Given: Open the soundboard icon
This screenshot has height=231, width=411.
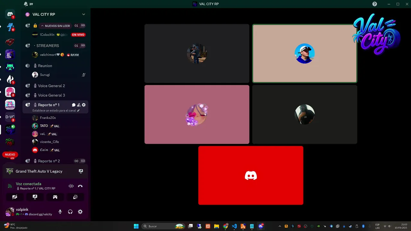Looking at the screenshot, I should (75, 197).
